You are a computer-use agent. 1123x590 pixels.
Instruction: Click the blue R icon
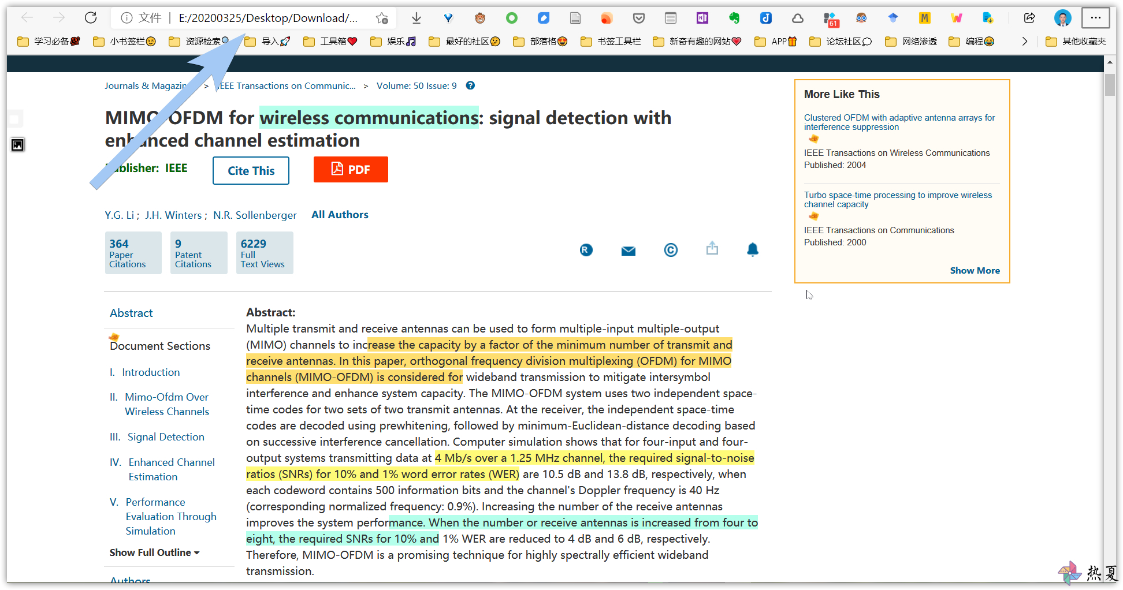click(x=586, y=250)
